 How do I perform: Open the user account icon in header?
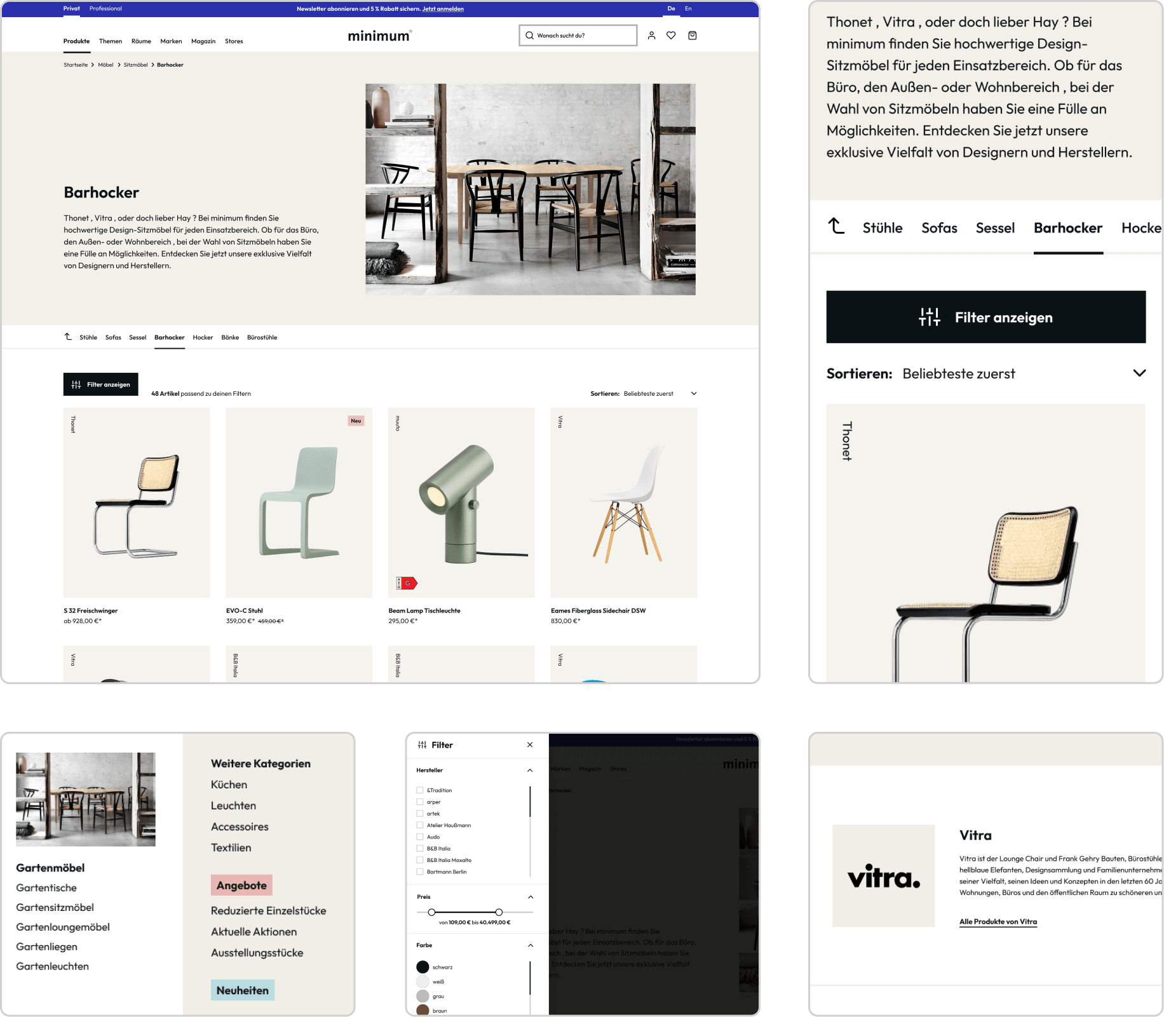pyautogui.click(x=651, y=36)
